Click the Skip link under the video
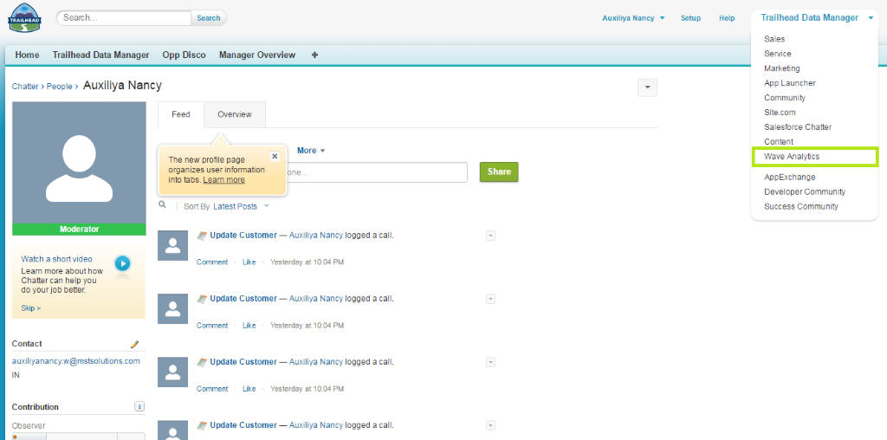This screenshot has width=887, height=440. pos(30,308)
